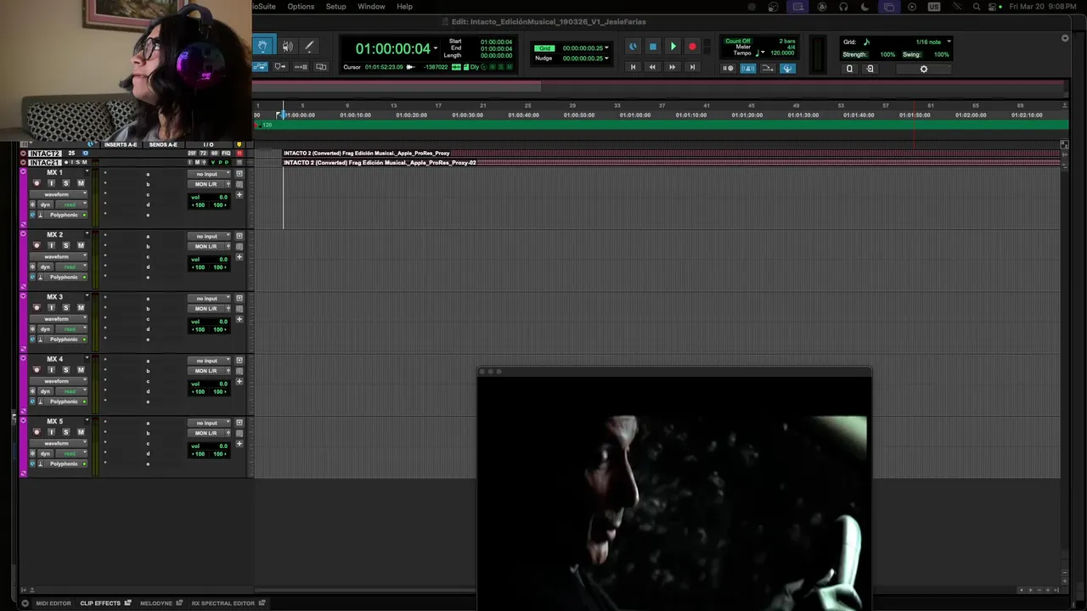Enable input monitoring on MX 2
The height and width of the screenshot is (611, 1087).
(51, 245)
